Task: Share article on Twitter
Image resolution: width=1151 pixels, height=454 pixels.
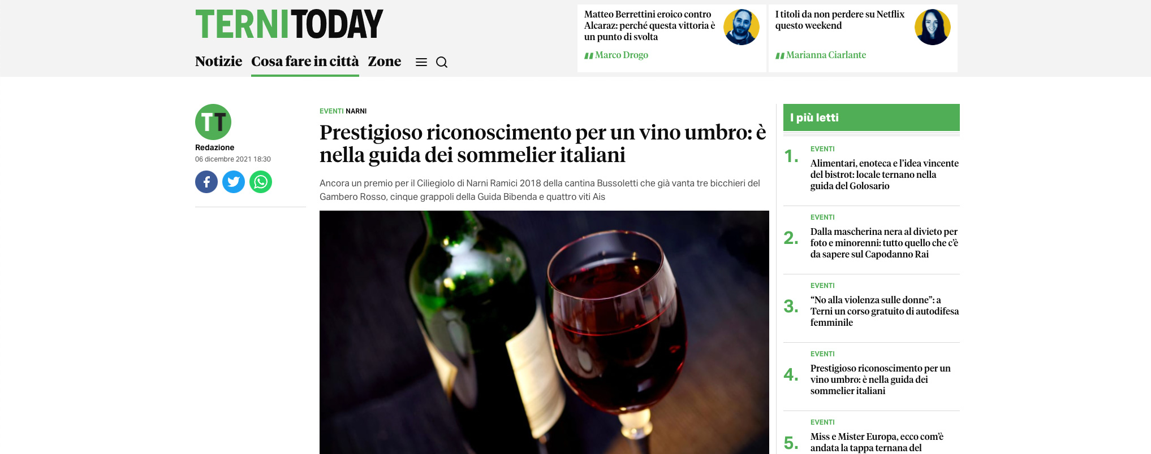Action: (x=234, y=182)
